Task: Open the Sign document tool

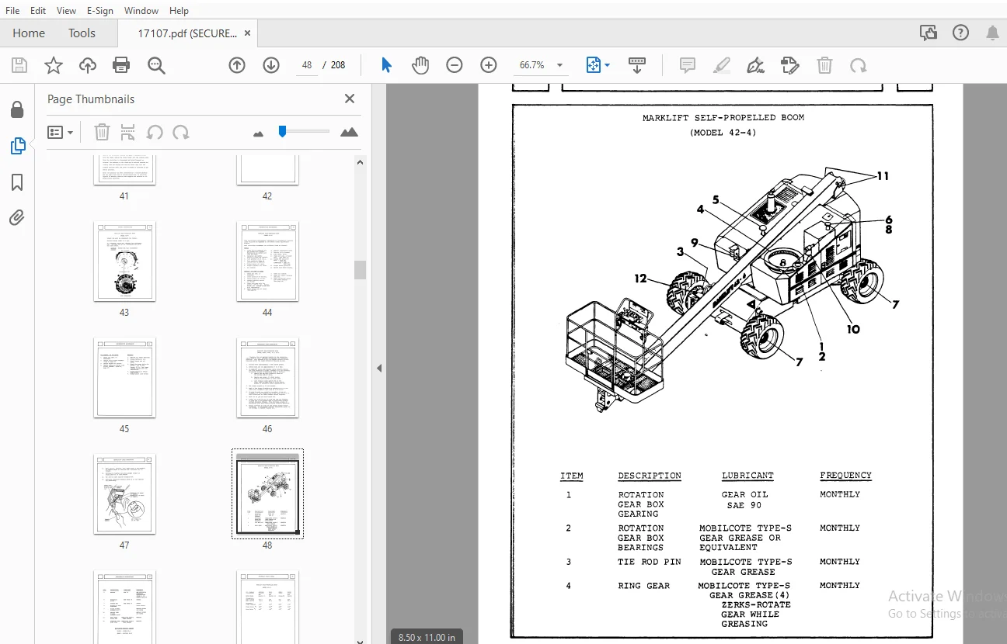Action: pos(755,65)
